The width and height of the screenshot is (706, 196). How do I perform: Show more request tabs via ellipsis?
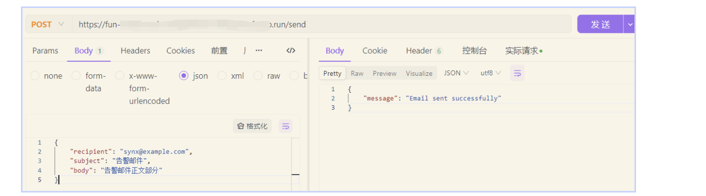pyautogui.click(x=259, y=51)
